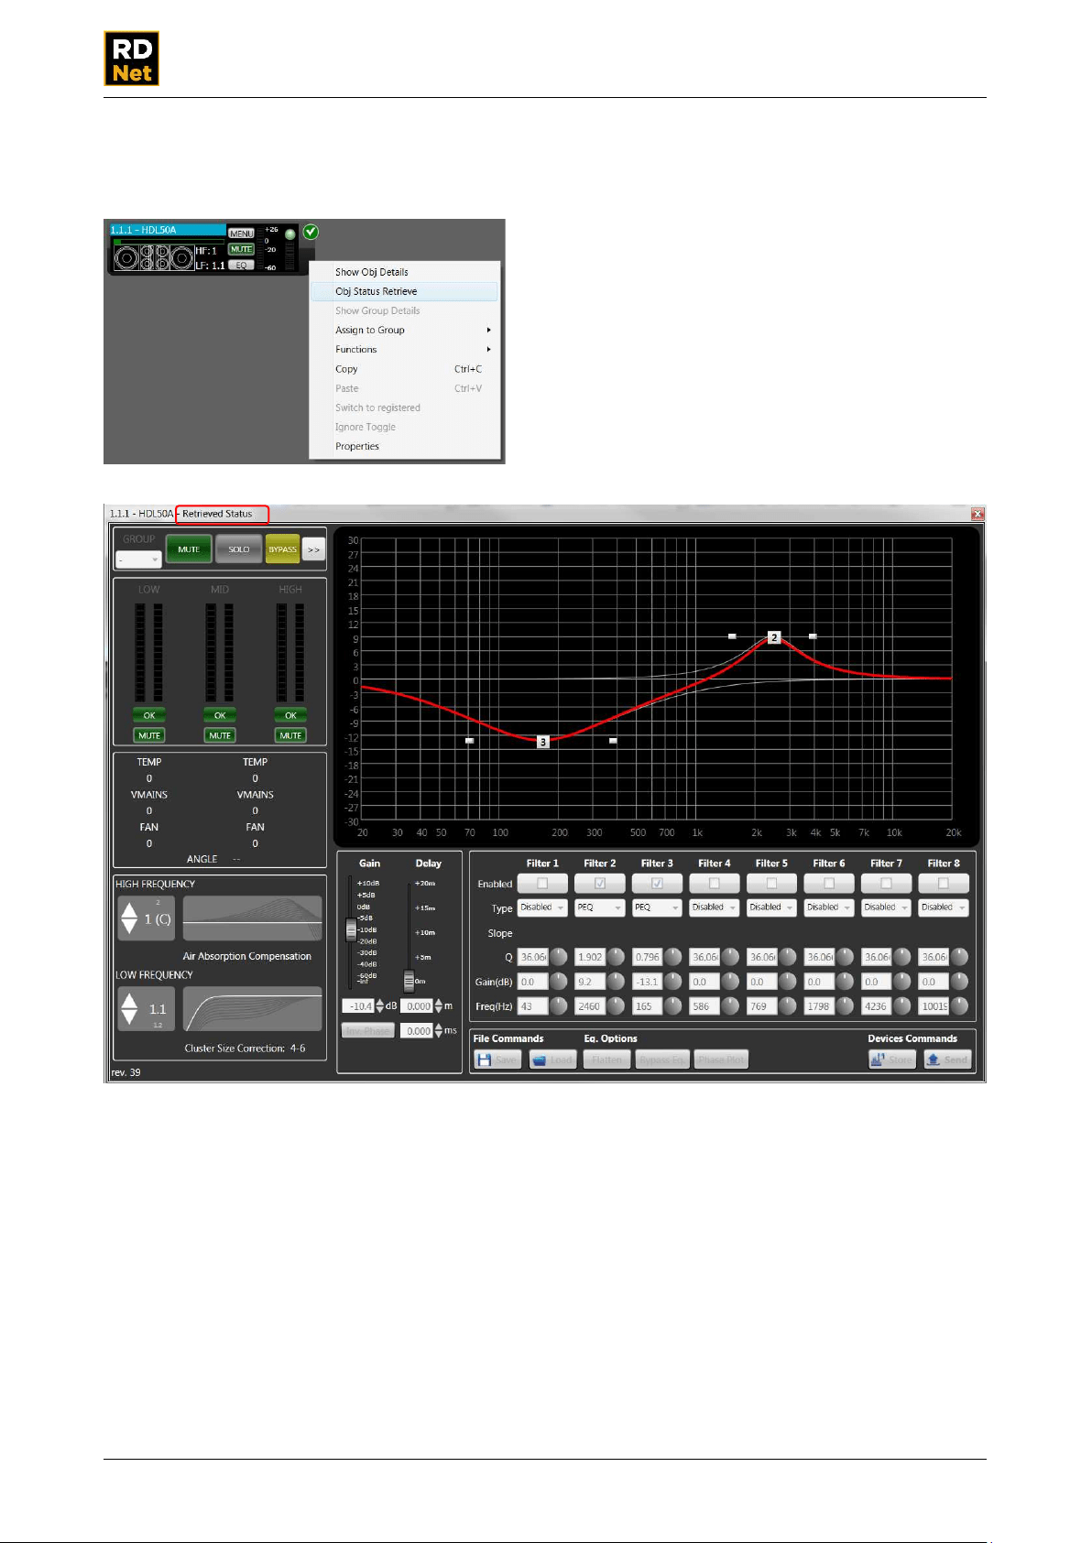Screen dimensions: 1092x1543
Task: Click the RD Net logo
Action: 132,59
